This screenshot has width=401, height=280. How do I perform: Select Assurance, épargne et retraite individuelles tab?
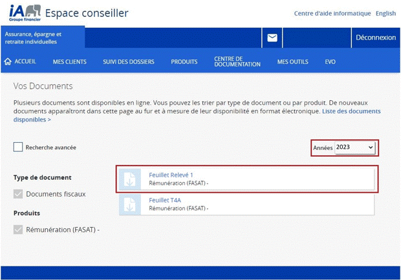43,38
